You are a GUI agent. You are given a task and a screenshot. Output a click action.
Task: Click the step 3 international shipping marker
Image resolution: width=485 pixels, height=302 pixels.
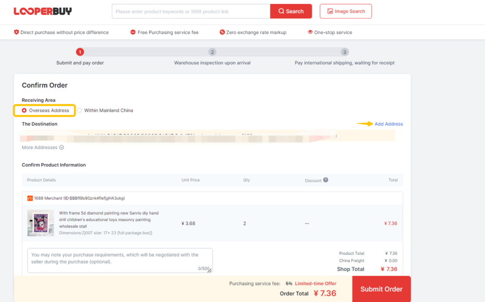tap(344, 52)
